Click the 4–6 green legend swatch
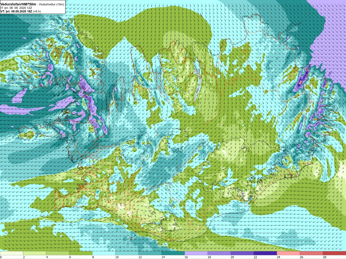The width and height of the screenshot is (346, 259). coord(58,253)
